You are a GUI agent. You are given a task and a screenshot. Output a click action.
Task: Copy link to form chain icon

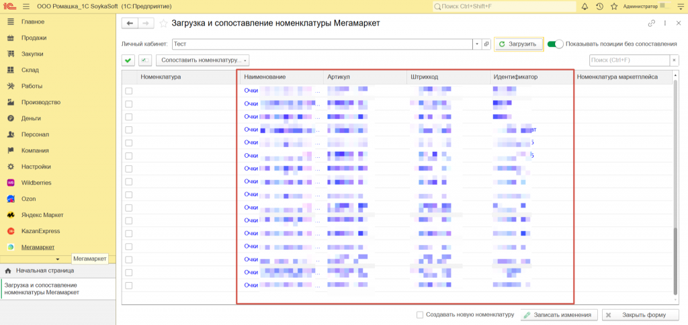(x=651, y=23)
